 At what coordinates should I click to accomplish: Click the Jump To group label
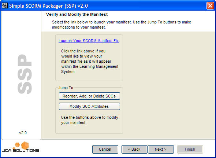tap(66, 88)
